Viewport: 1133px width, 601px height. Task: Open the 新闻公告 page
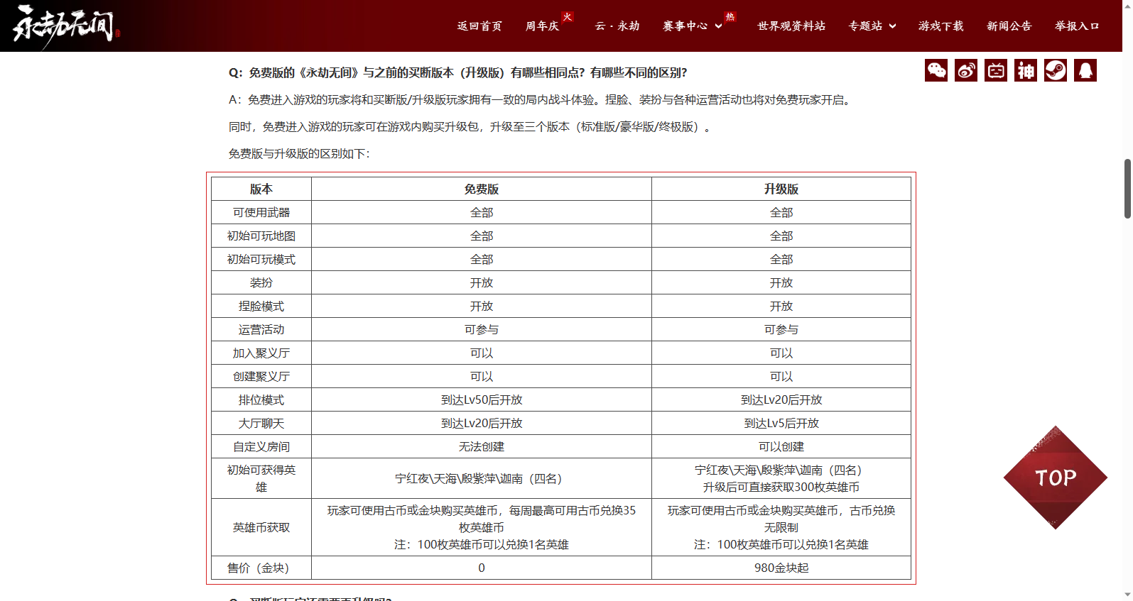pyautogui.click(x=1009, y=26)
